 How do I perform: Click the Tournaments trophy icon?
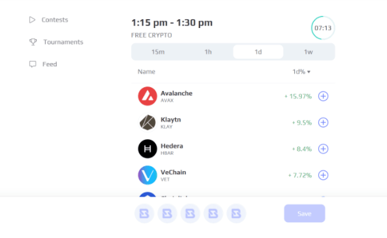coord(33,42)
